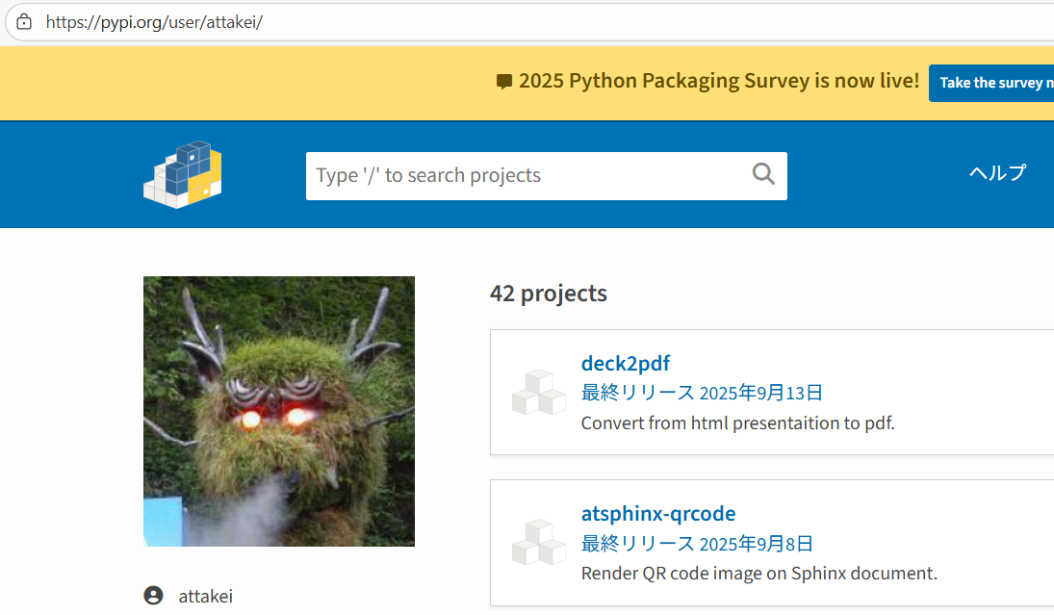Click the attakei username text
The image size is (1054, 615).
tap(205, 597)
